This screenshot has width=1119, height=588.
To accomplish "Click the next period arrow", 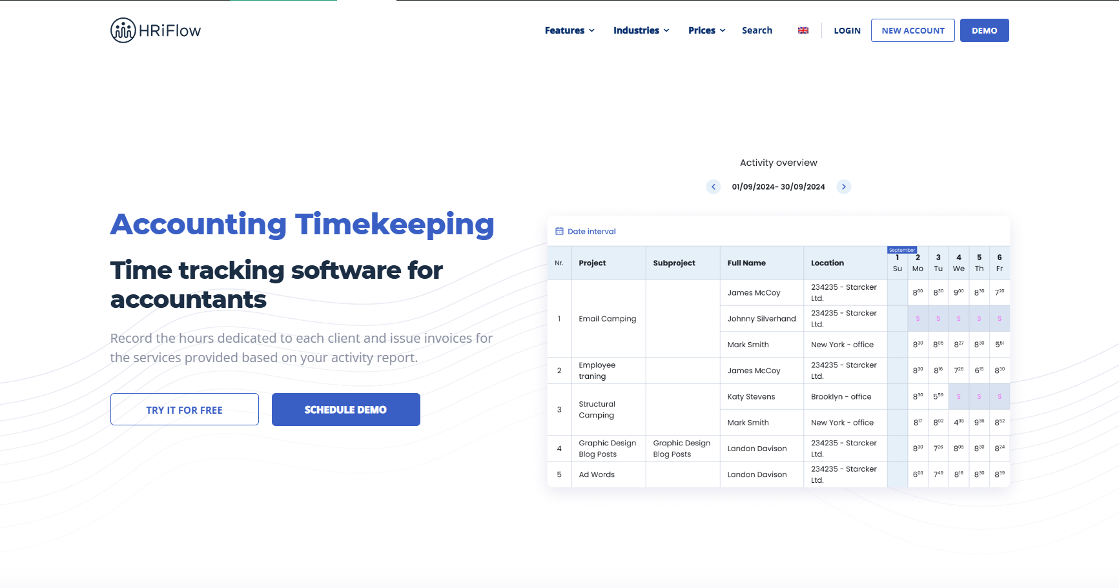I will tap(844, 187).
